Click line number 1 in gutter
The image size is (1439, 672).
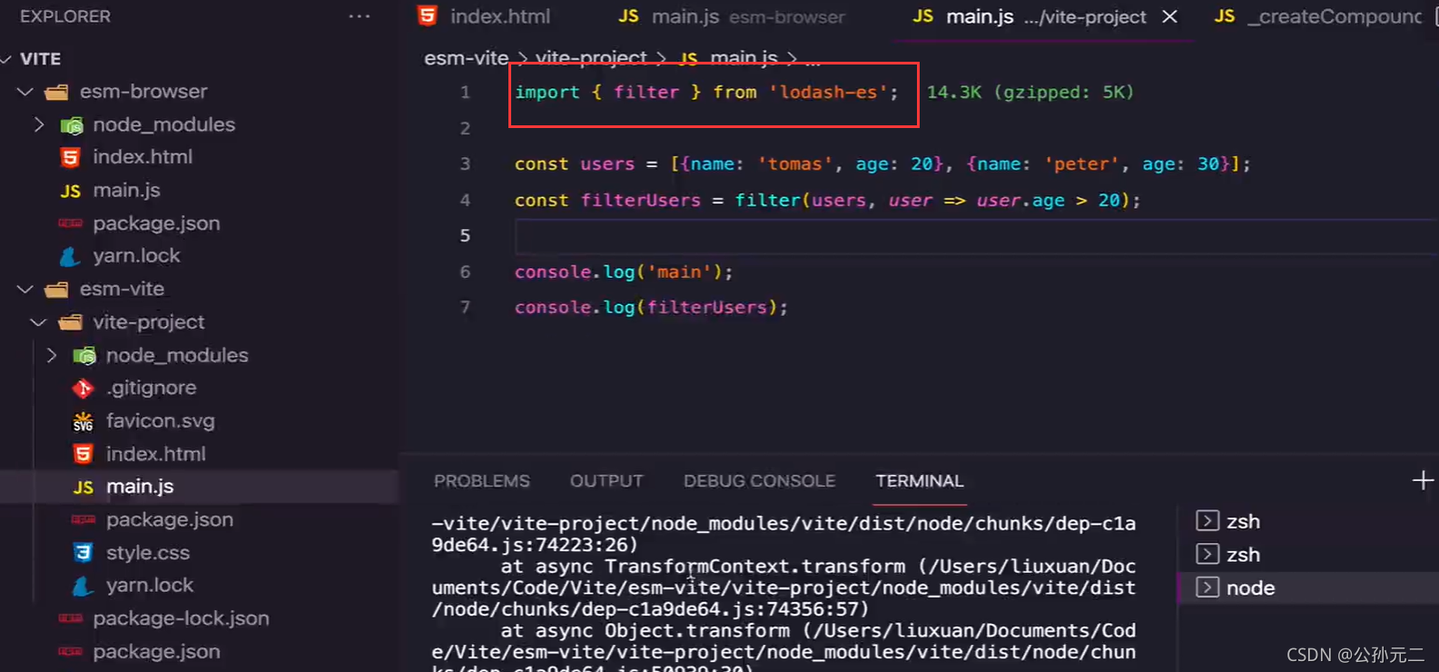[465, 93]
